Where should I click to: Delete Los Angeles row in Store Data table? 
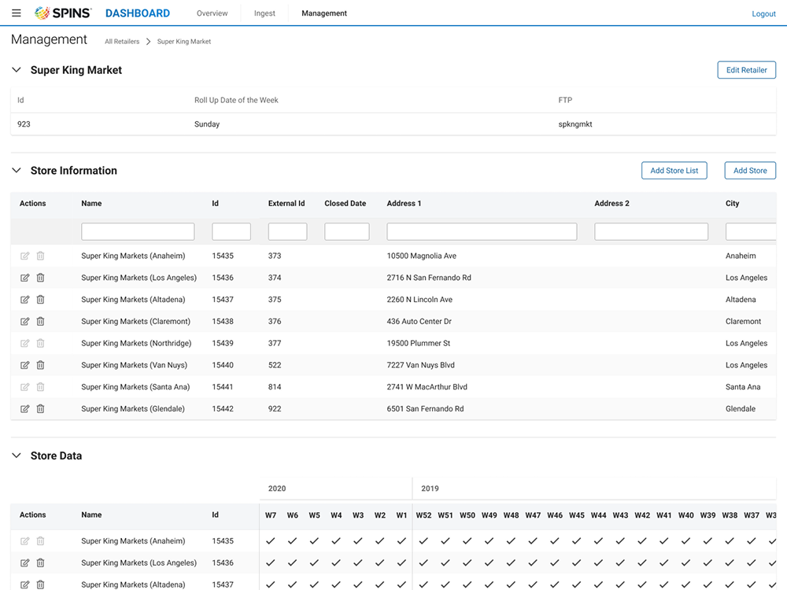click(41, 563)
